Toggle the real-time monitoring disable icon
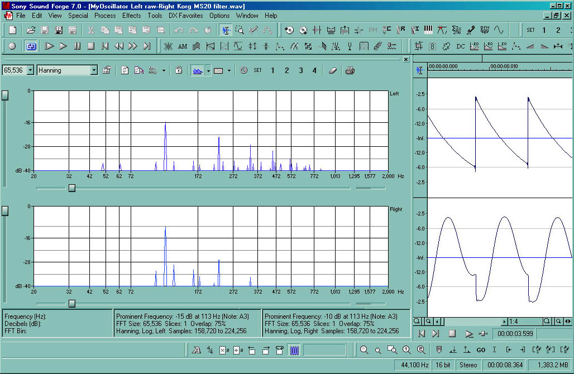The width and height of the screenshot is (574, 374). click(x=244, y=70)
